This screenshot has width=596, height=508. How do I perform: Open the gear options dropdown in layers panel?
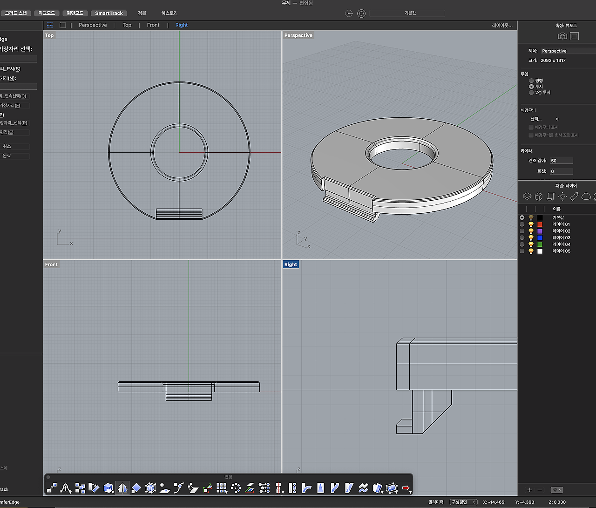click(x=557, y=490)
